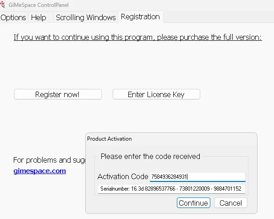This screenshot has height=219, width=274.
Task: Confirm activation with the Continue button
Action: (193, 203)
